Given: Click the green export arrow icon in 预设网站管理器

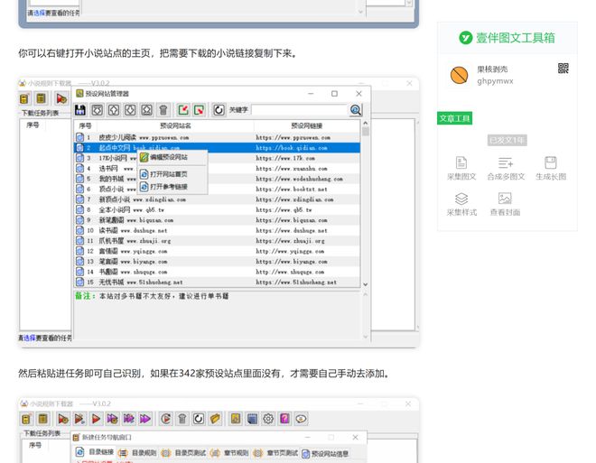Looking at the screenshot, I should (x=200, y=110).
